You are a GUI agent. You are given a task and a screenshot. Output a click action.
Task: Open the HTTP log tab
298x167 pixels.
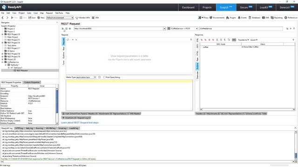[x=19, y=128]
